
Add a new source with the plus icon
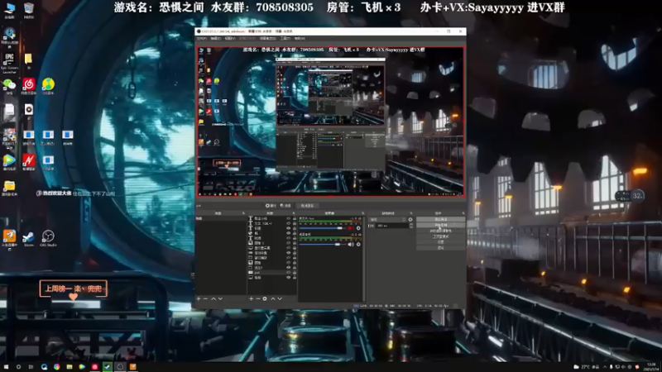coord(252,298)
